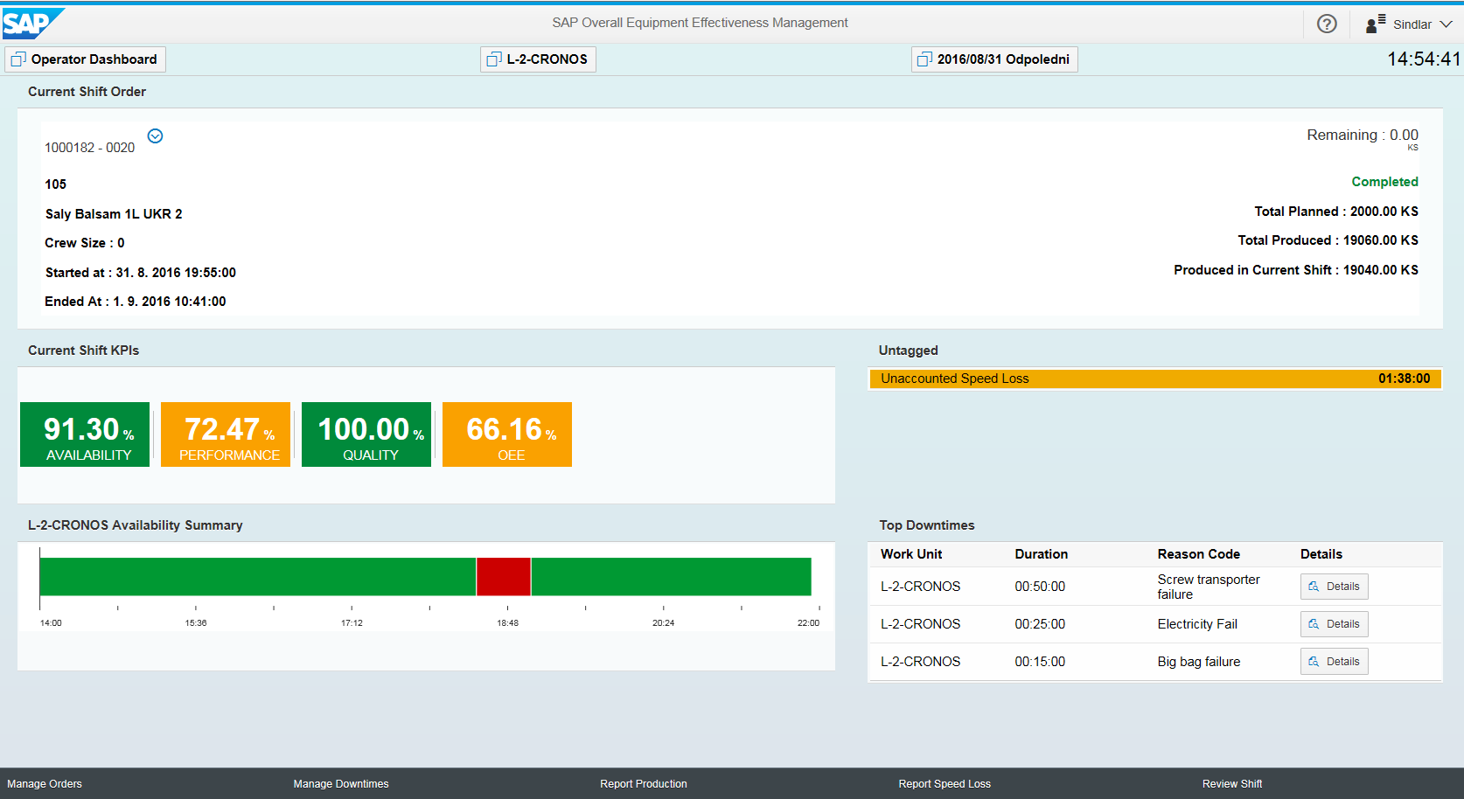Open Review Shift in bottom bar
This screenshot has height=799, width=1464.
click(1232, 784)
